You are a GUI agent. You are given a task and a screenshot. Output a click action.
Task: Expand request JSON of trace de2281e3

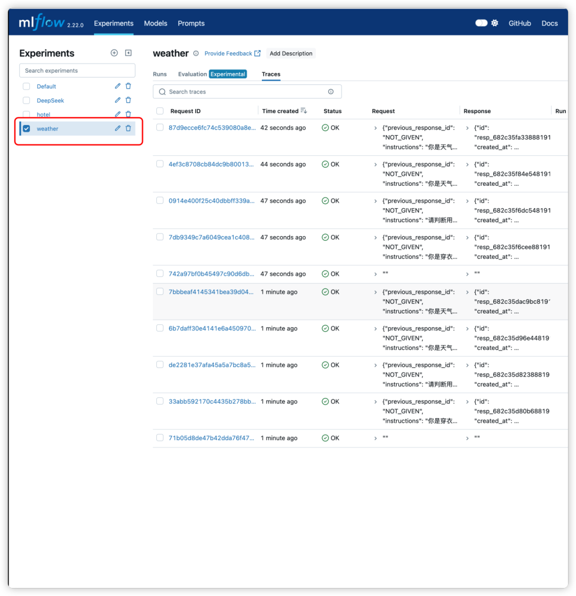tap(375, 365)
